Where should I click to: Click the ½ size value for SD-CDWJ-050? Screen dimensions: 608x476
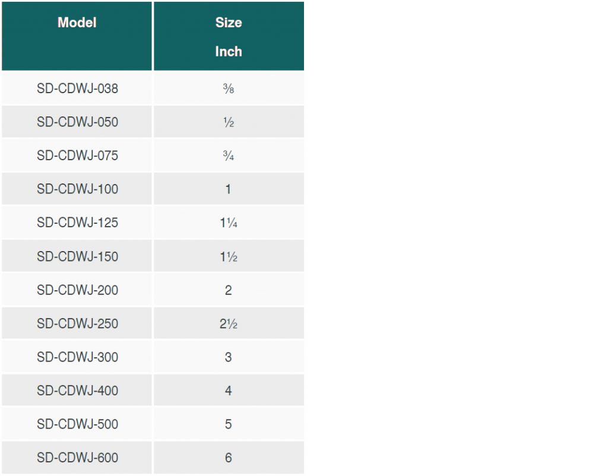click(x=229, y=122)
